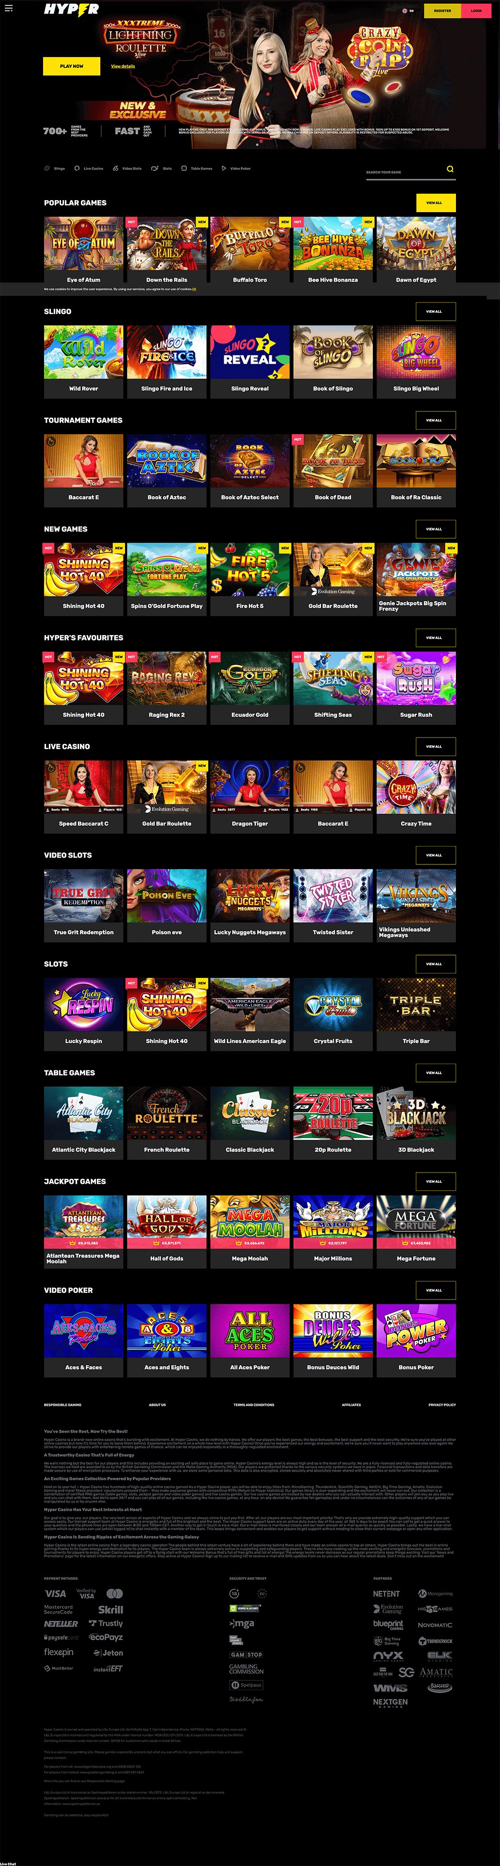Image resolution: width=500 pixels, height=1866 pixels.
Task: Click the Play Now banner button
Action: pyautogui.click(x=72, y=66)
